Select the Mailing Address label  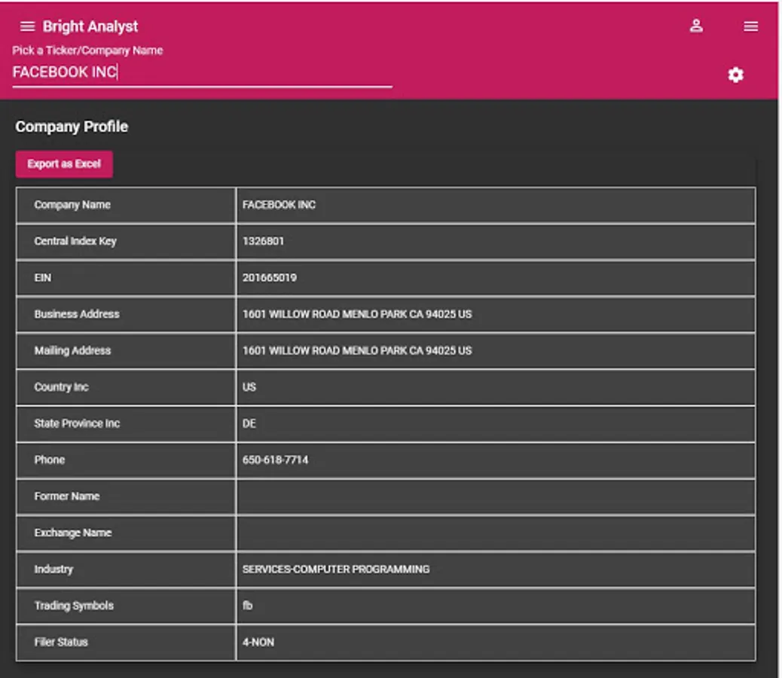[72, 350]
